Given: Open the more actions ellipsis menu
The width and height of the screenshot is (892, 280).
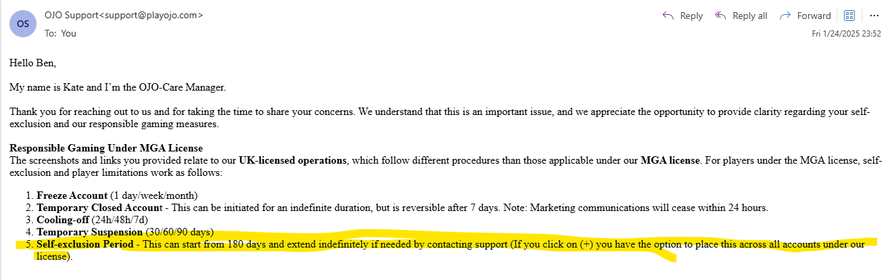Looking at the screenshot, I should (x=874, y=16).
